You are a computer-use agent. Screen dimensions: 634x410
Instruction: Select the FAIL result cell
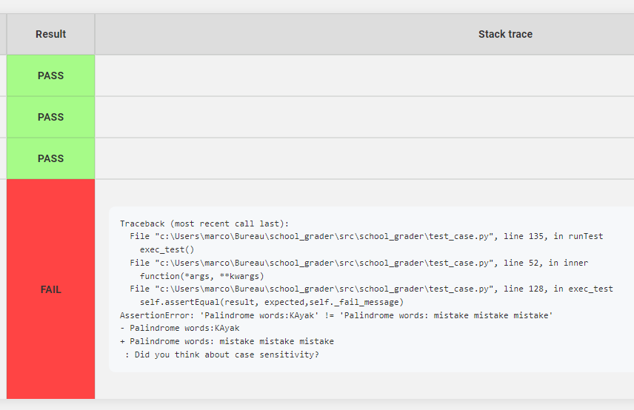pyautogui.click(x=50, y=289)
